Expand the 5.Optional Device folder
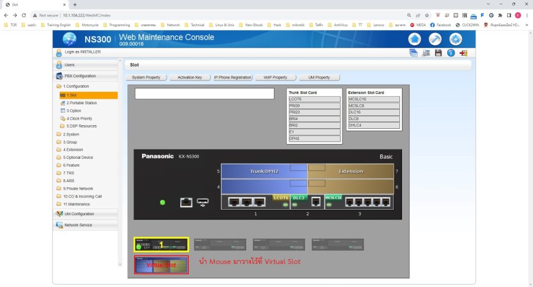 [75, 158]
